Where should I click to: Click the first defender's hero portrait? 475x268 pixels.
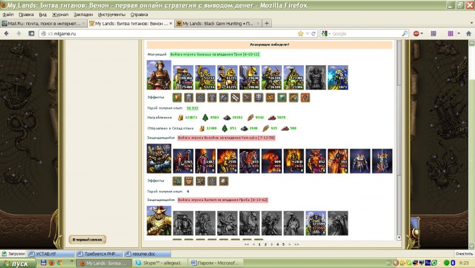coord(159,159)
